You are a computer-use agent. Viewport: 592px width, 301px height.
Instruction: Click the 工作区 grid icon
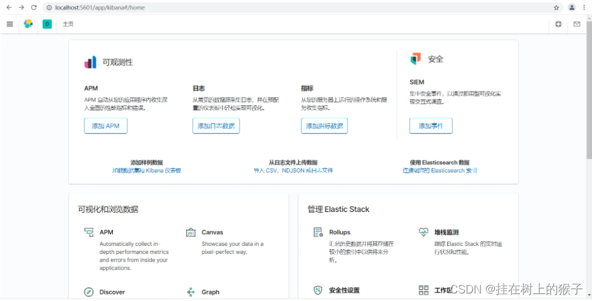click(423, 290)
